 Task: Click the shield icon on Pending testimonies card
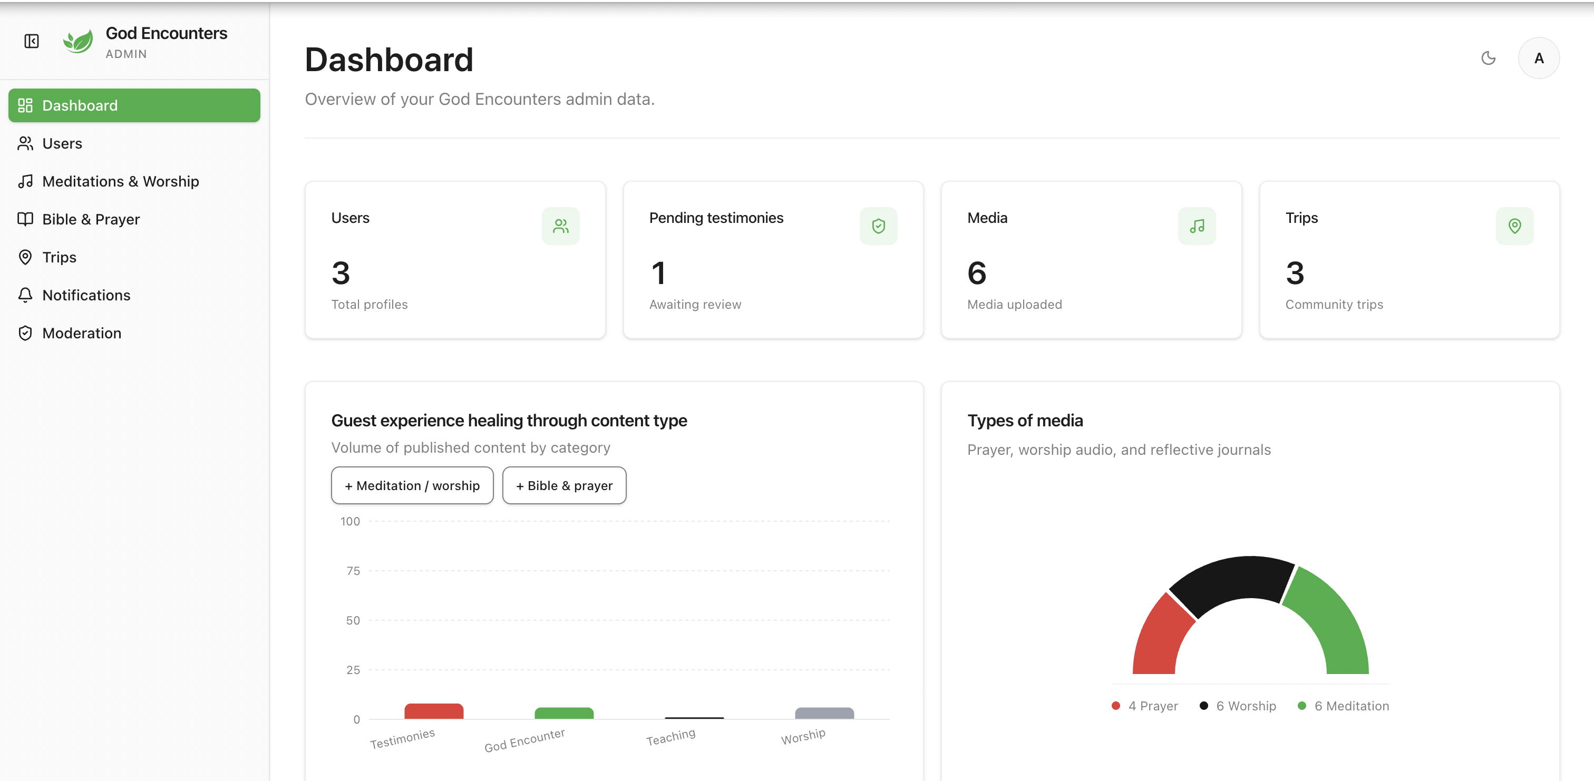coord(879,226)
